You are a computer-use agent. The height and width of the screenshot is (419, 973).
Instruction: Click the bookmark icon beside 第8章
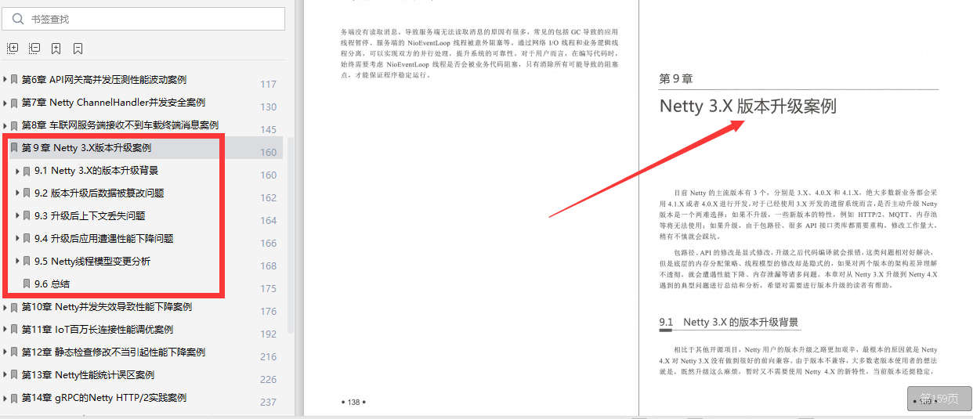click(14, 125)
